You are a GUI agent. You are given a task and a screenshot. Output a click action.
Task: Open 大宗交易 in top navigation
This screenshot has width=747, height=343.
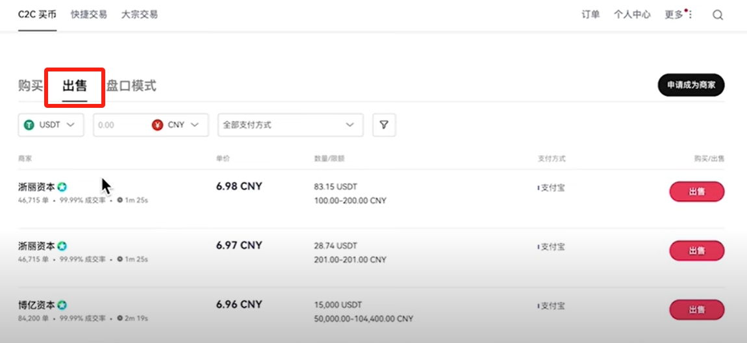click(x=139, y=14)
